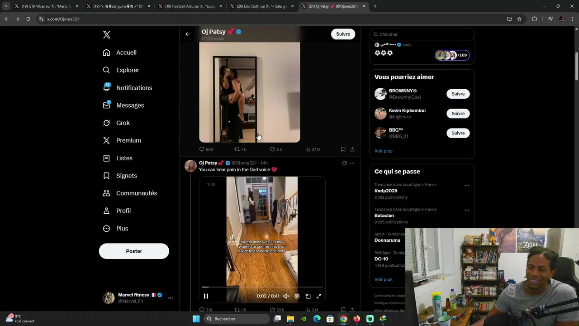Click the Grok icon on Dad voice post
The width and height of the screenshot is (579, 326).
point(344,163)
